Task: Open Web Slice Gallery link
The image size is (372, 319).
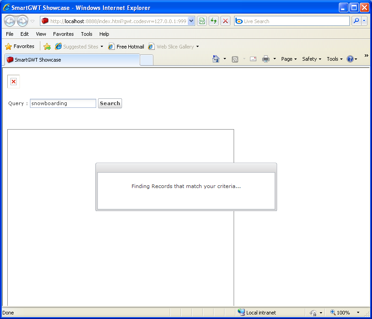Action: pos(171,47)
